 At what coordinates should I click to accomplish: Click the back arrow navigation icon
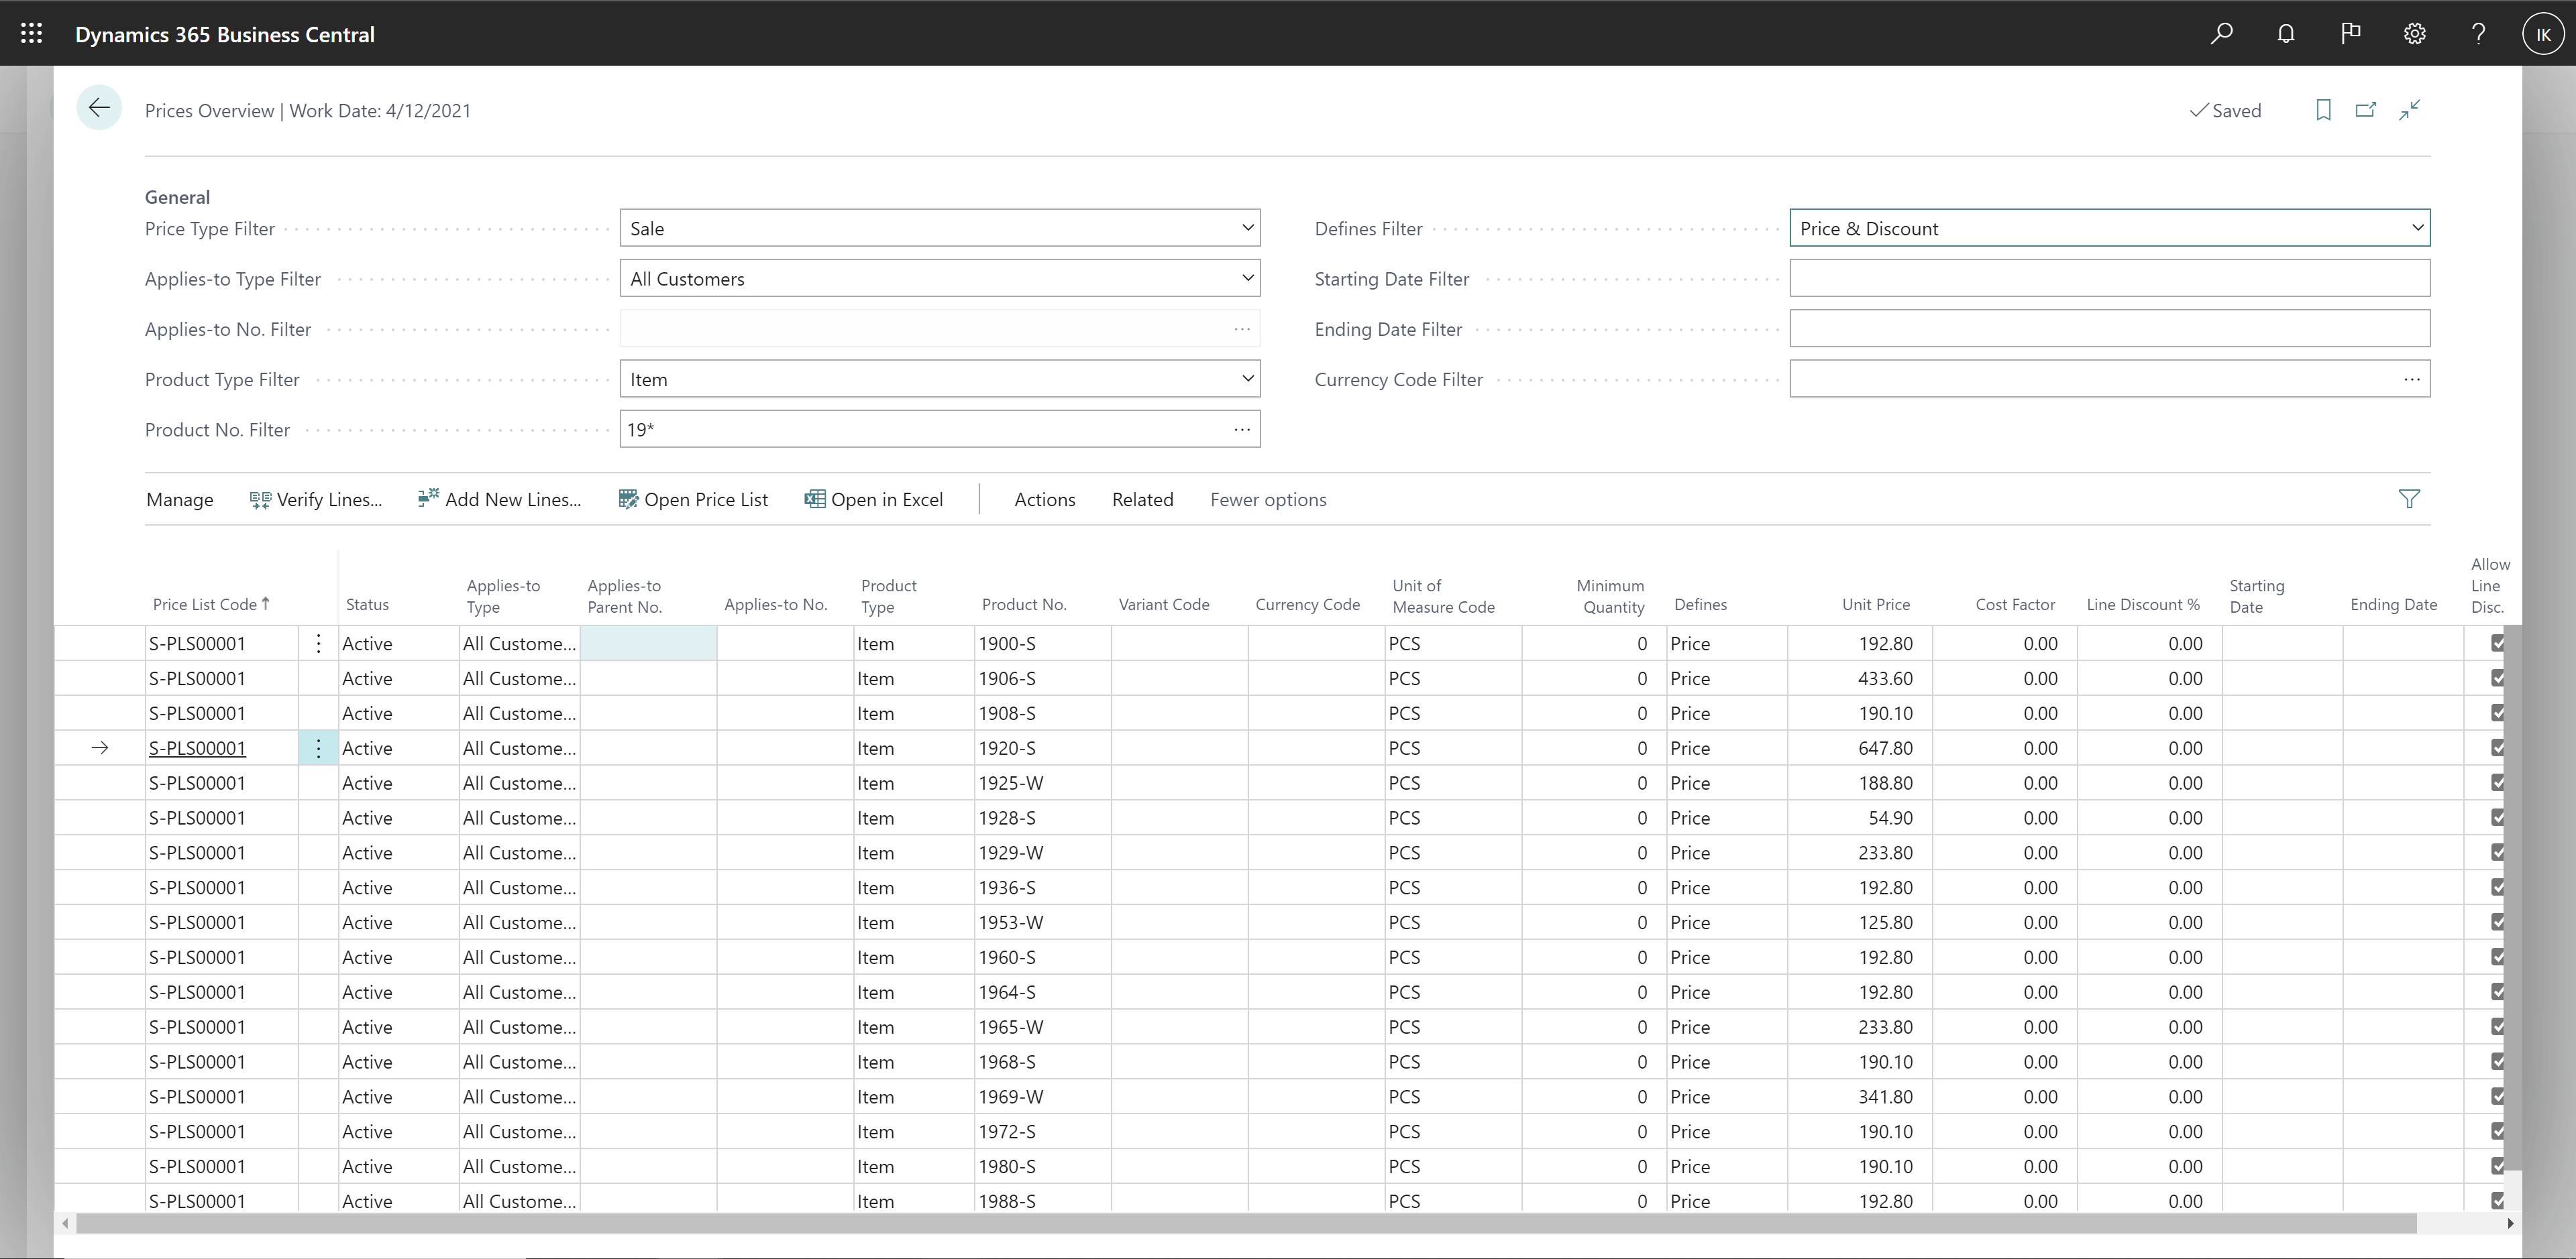pos(99,109)
